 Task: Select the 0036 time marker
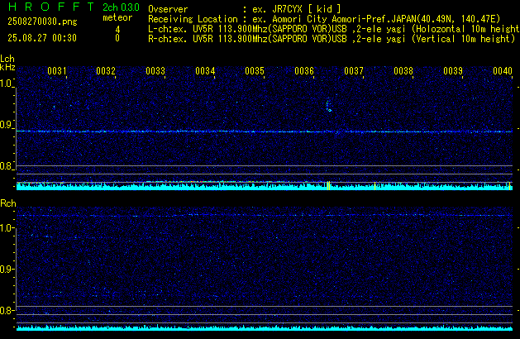[x=304, y=71]
